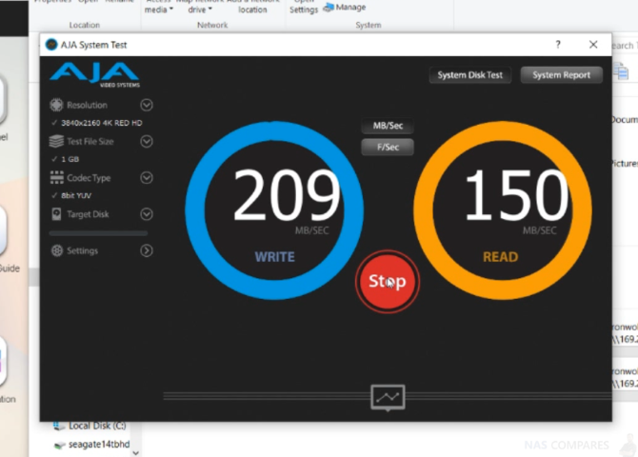
Task: Expand the Test File Size dropdown arrow
Action: pyautogui.click(x=147, y=141)
